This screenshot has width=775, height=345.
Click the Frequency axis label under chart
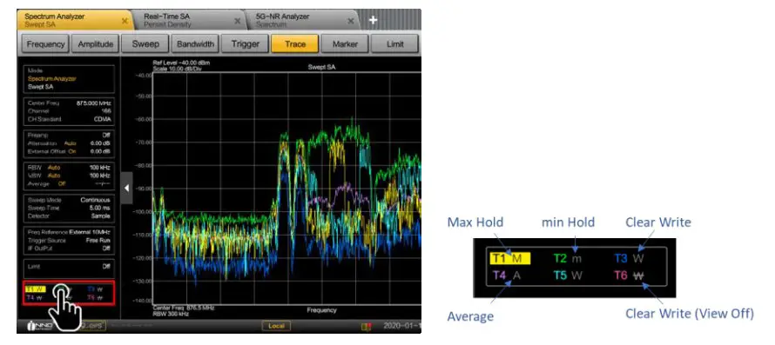click(x=321, y=310)
